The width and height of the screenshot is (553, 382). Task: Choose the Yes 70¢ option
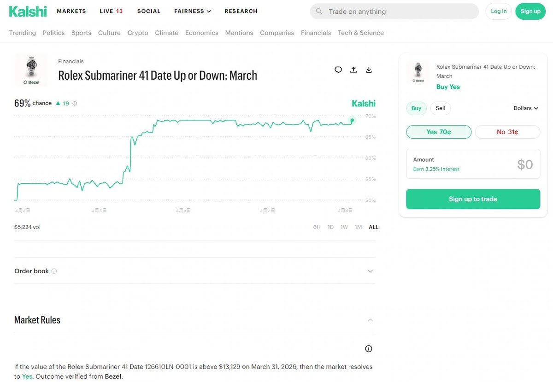tap(439, 132)
